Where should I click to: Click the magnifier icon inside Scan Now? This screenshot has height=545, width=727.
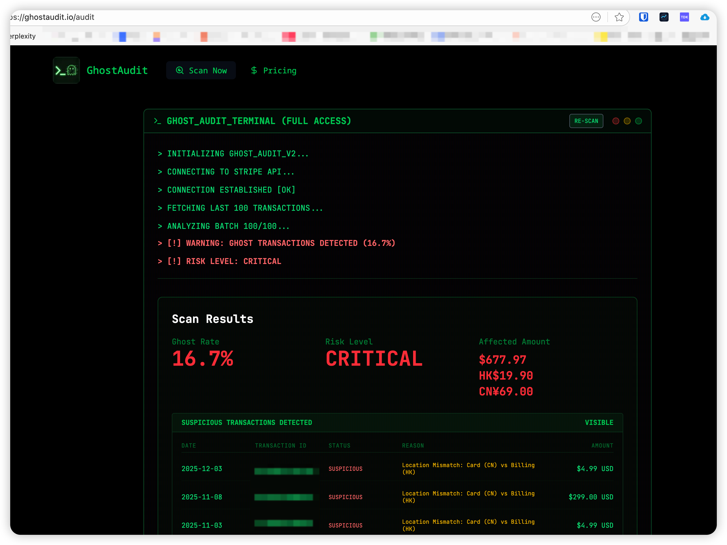(x=180, y=70)
